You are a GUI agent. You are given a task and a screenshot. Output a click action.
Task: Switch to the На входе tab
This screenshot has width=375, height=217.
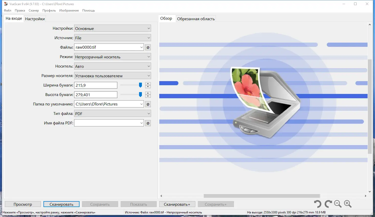point(14,18)
